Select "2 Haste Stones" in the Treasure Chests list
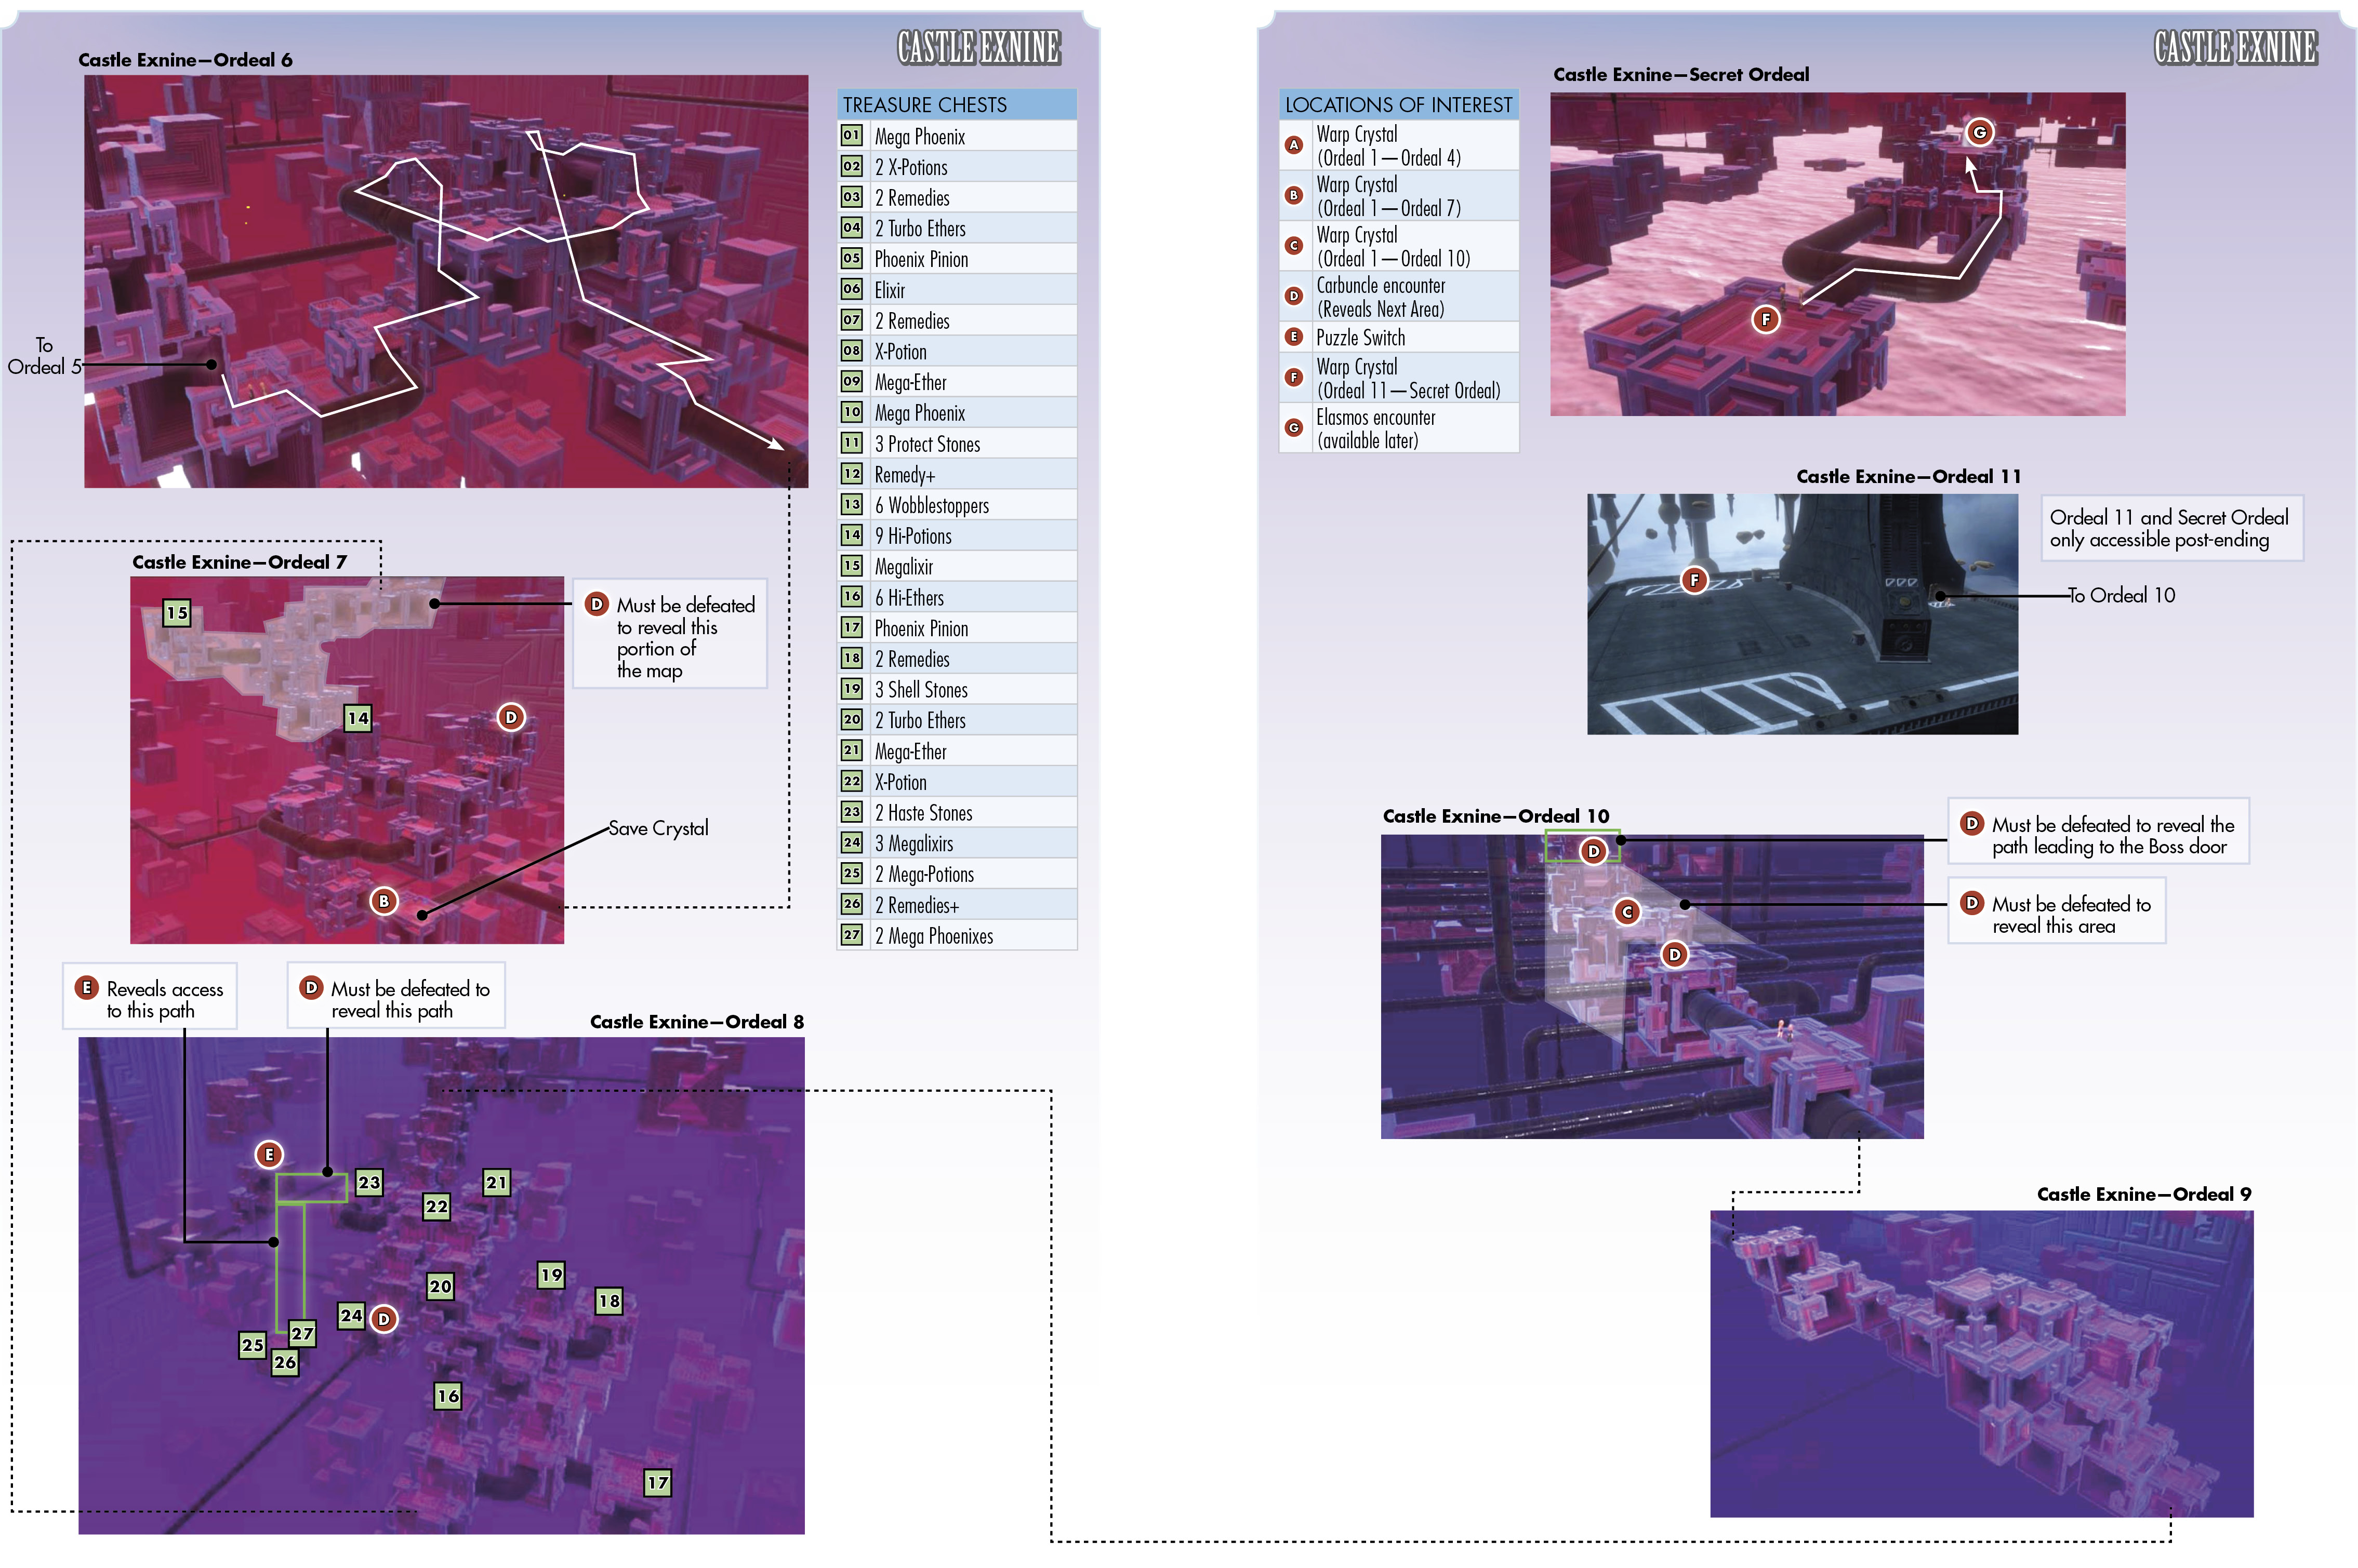 tap(958, 813)
